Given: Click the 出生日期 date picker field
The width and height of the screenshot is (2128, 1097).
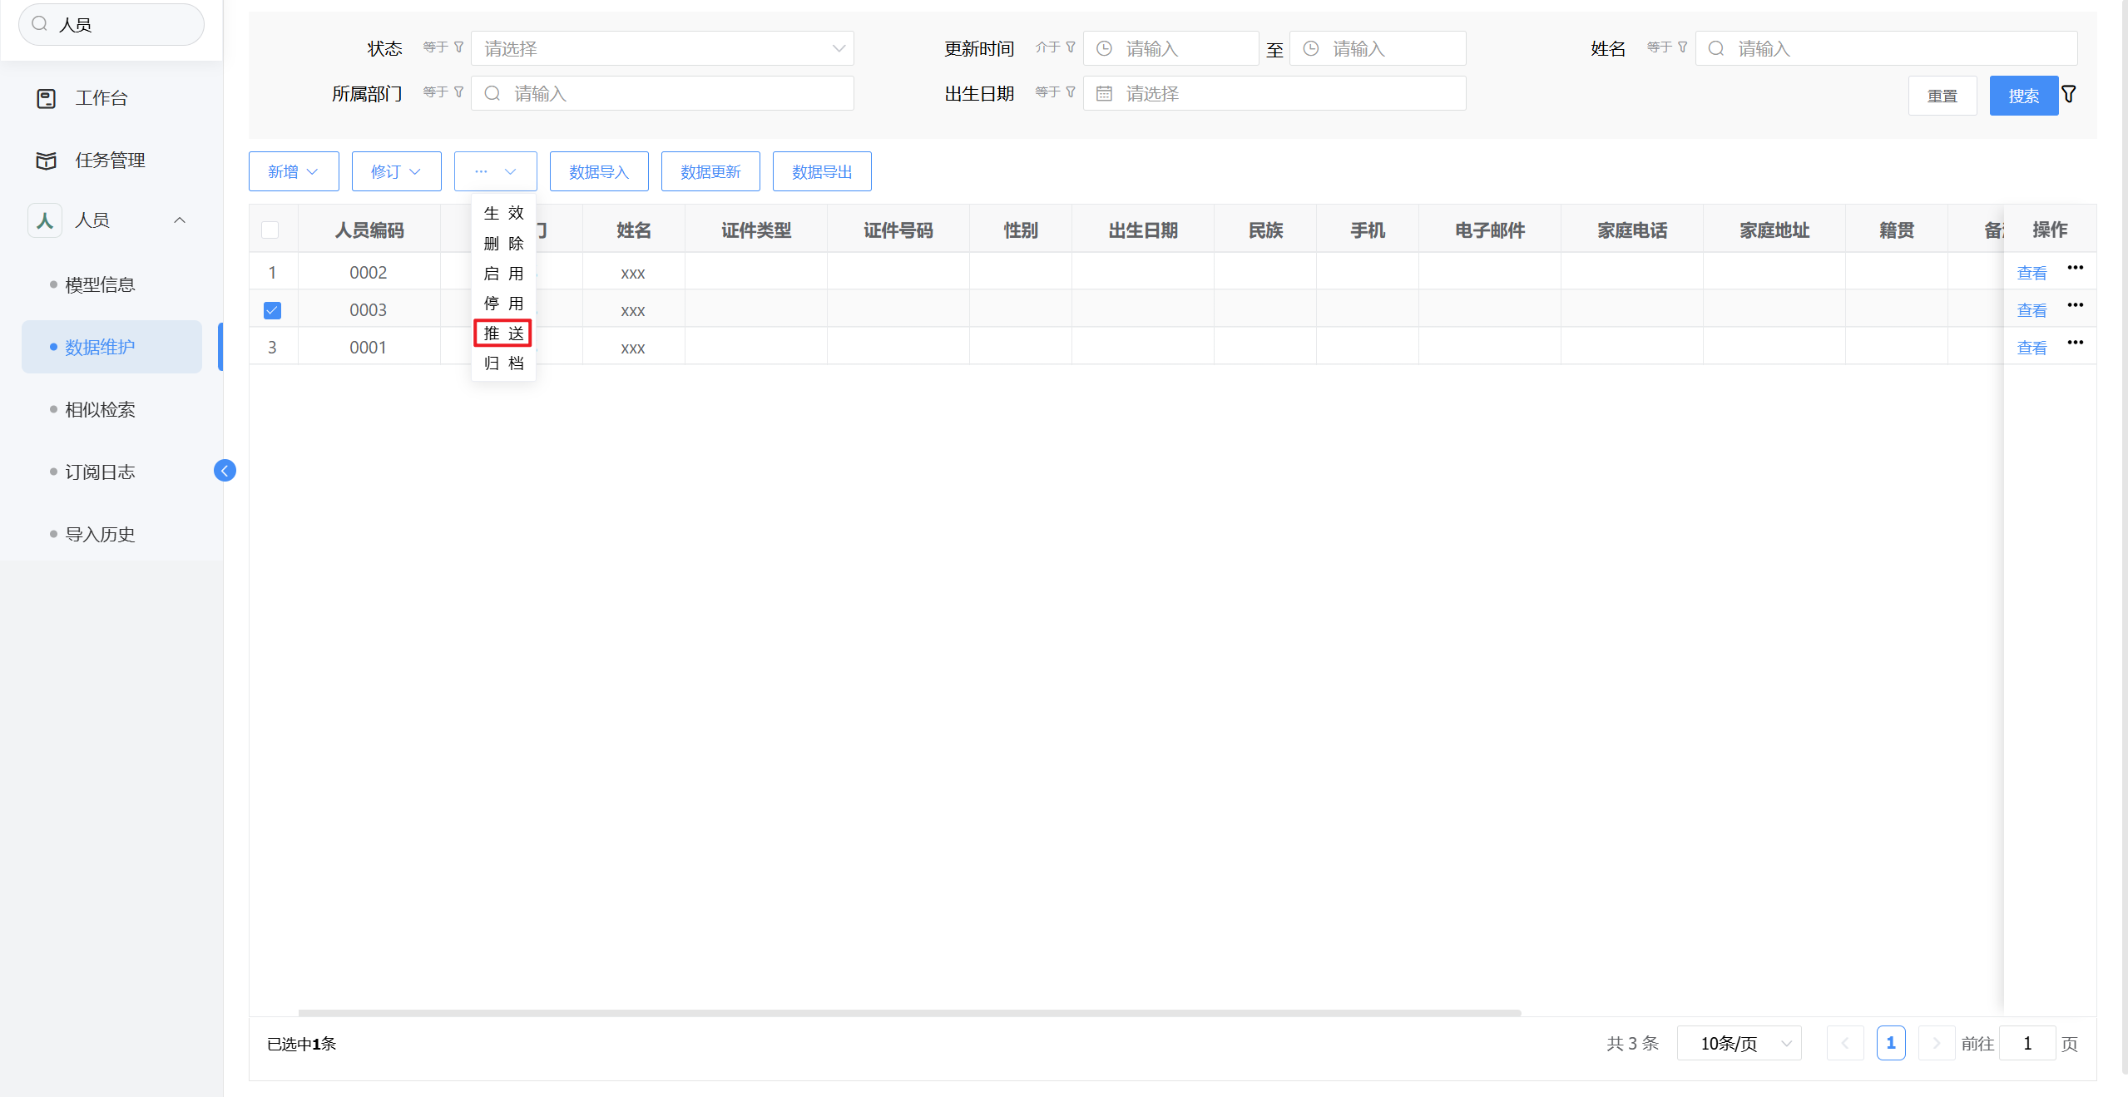Looking at the screenshot, I should click(x=1274, y=93).
